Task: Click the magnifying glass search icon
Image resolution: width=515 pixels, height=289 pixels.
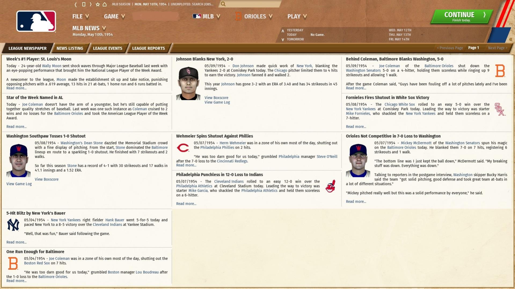Action: [223, 4]
